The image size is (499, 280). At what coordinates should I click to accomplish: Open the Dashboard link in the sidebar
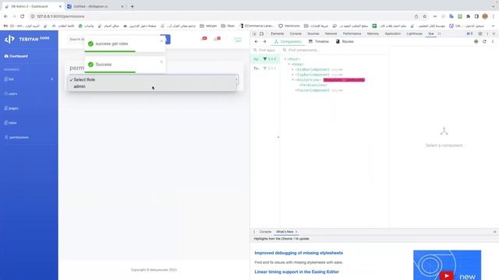[16, 56]
